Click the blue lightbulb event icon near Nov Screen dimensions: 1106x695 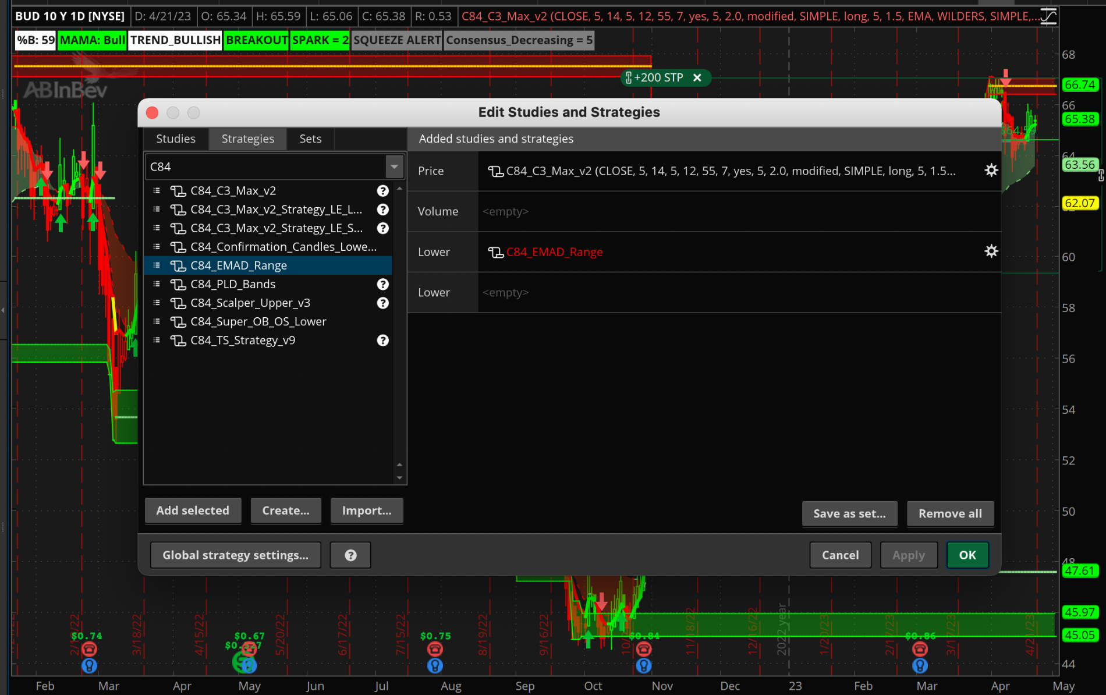tap(643, 665)
